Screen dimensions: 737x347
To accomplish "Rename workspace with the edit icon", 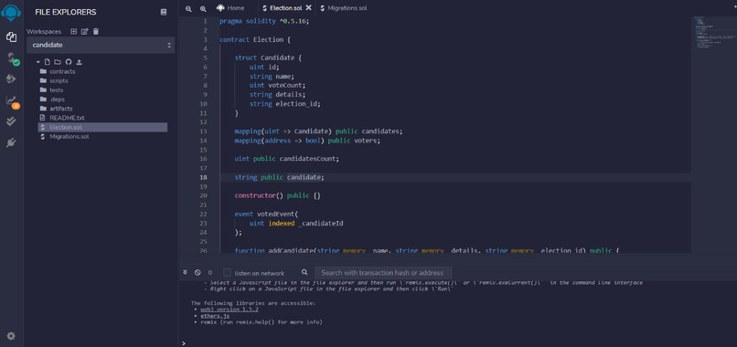I will tap(85, 31).
